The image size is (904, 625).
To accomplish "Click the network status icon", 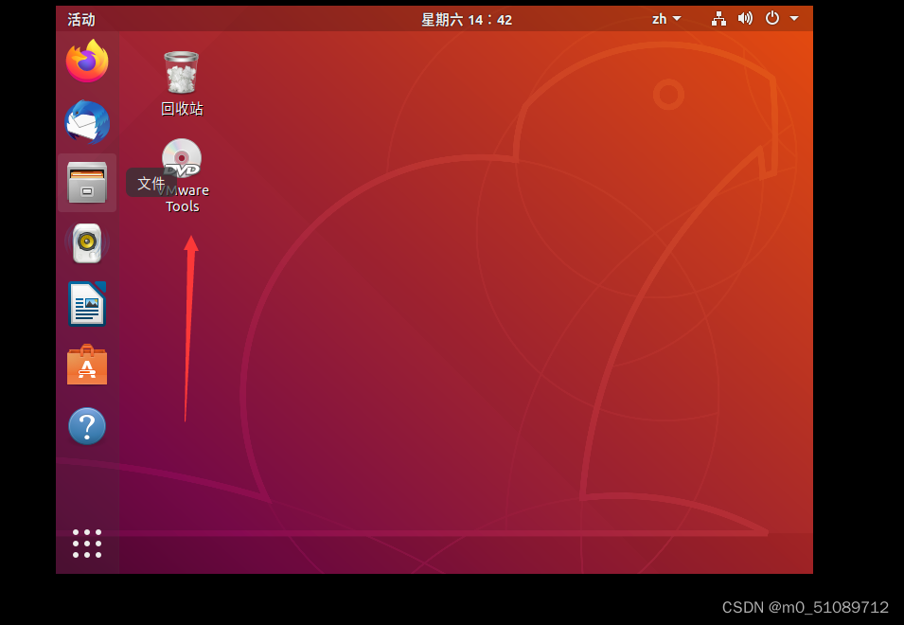I will pyautogui.click(x=718, y=19).
